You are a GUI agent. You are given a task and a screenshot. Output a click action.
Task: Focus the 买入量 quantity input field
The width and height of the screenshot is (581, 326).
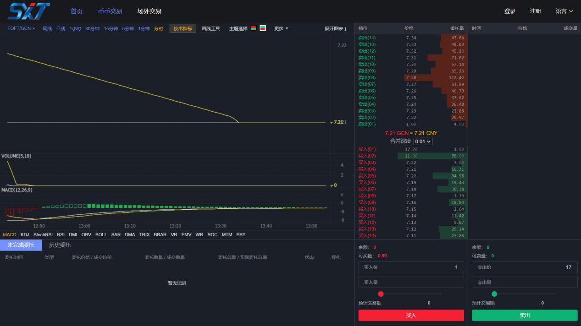tap(411, 283)
